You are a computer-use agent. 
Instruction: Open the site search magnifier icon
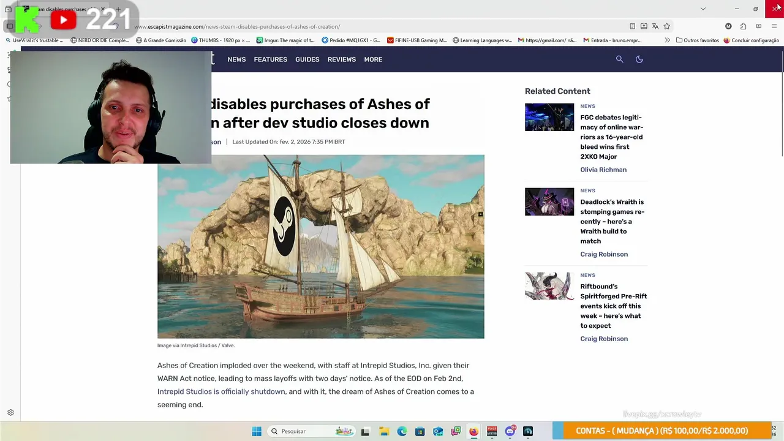click(619, 59)
